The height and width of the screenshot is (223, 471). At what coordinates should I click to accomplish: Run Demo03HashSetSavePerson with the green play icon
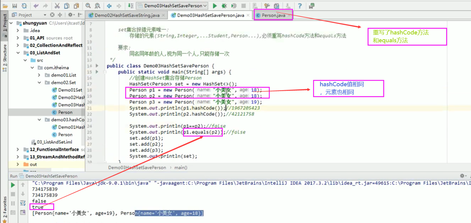click(x=215, y=5)
